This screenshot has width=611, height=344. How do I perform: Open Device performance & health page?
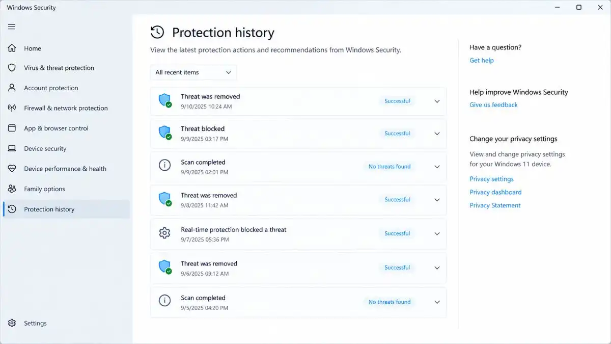click(x=66, y=169)
